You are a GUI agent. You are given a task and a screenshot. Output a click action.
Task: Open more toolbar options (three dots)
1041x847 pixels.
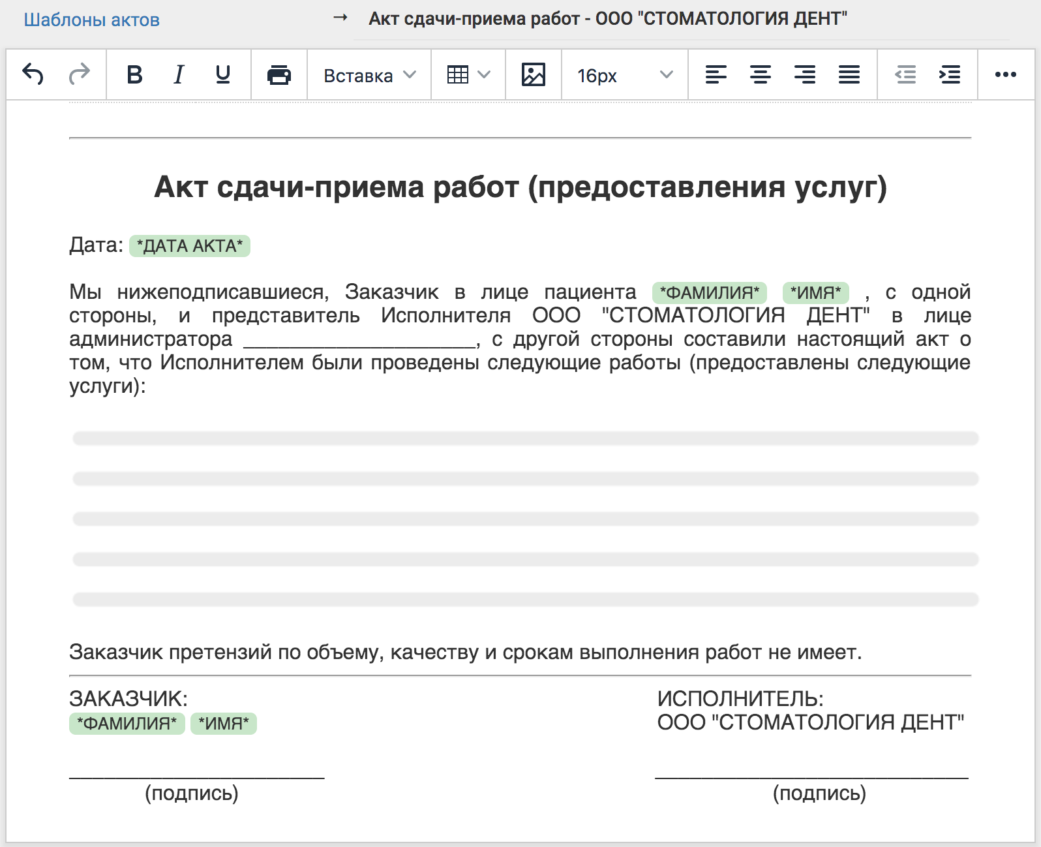pos(1006,75)
